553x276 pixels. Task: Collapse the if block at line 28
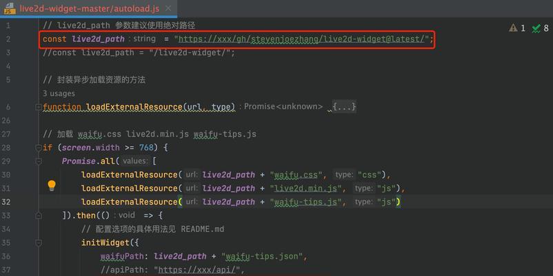(39, 148)
